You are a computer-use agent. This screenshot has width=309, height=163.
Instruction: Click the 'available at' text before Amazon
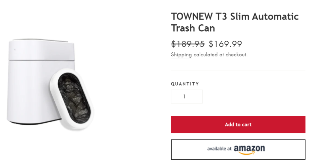[219, 149]
